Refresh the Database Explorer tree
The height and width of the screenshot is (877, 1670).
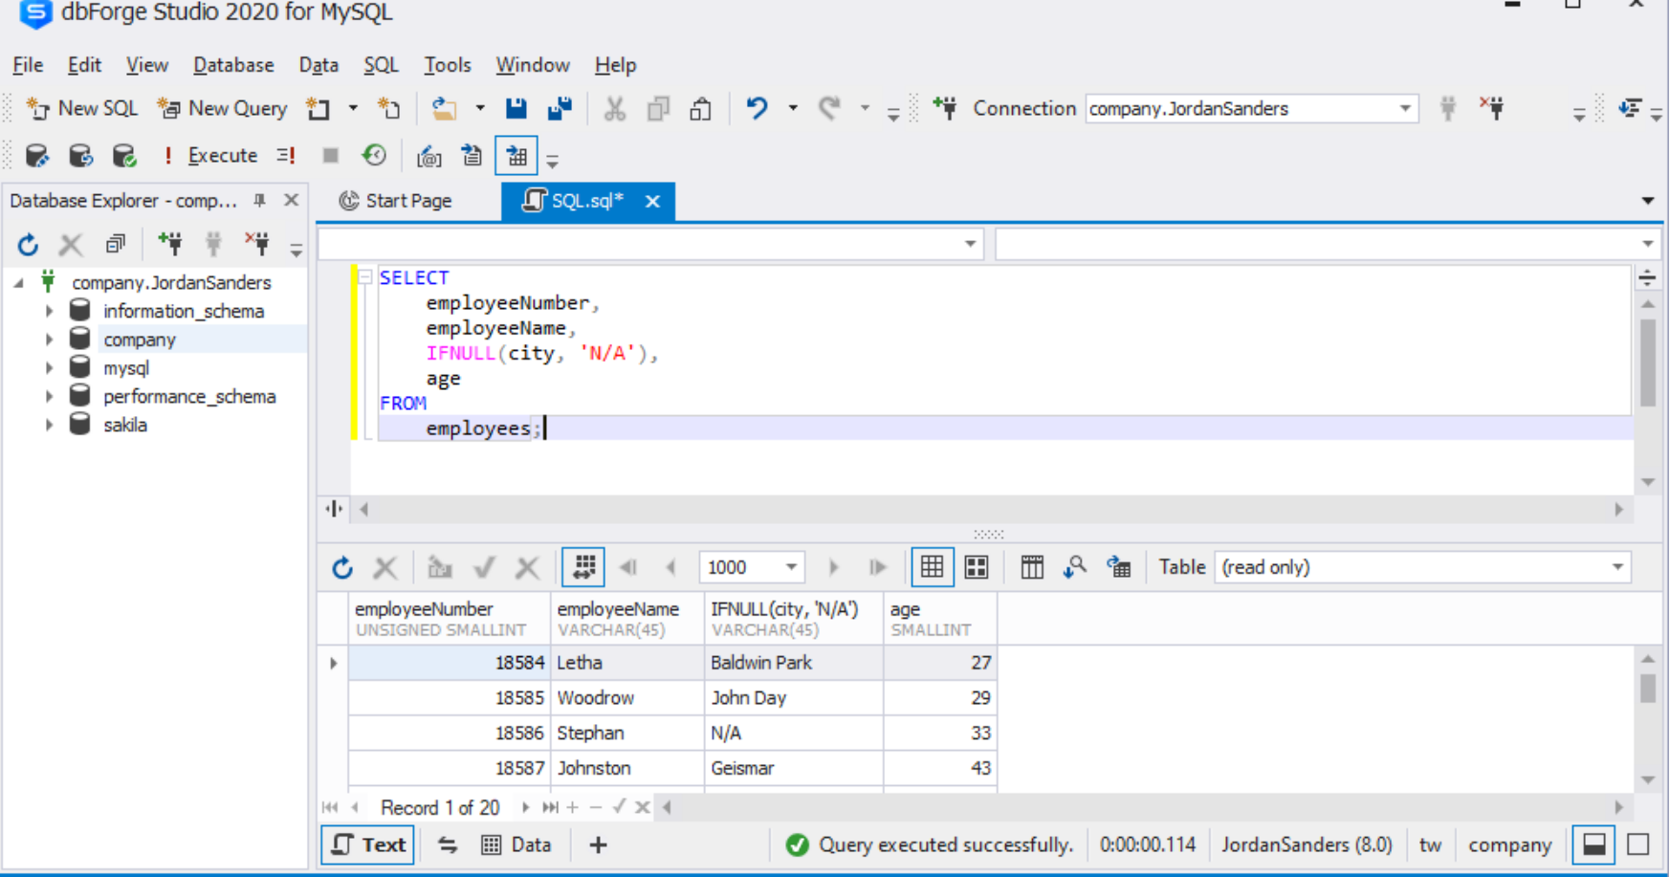(x=28, y=245)
